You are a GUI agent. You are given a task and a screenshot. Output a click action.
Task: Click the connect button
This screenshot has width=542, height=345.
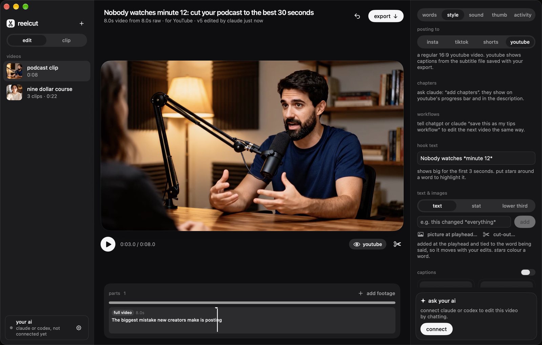click(436, 329)
